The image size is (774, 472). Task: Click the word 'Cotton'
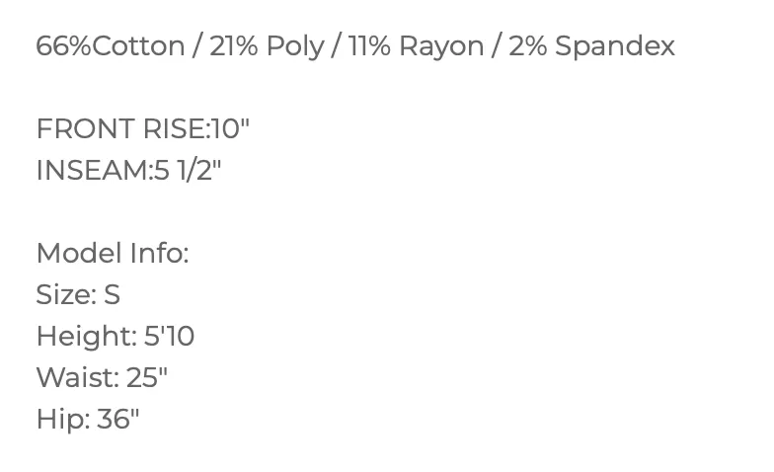tap(138, 46)
